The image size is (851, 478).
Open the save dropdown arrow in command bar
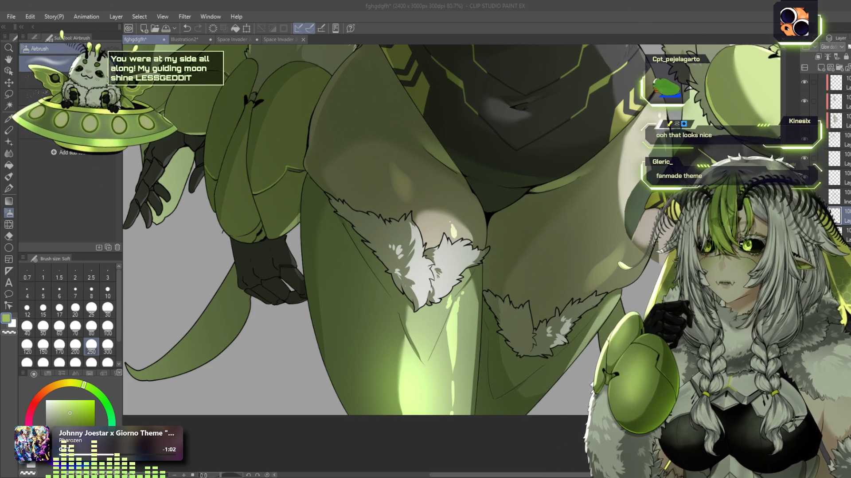(x=175, y=28)
